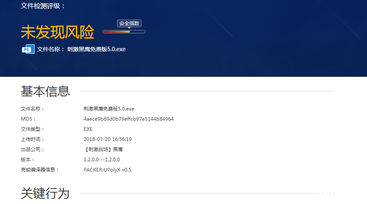The height and width of the screenshot is (204, 367).
Task: Click the banner file name 刺激黑鹰免费版5.0.exe
Action: (x=96, y=49)
